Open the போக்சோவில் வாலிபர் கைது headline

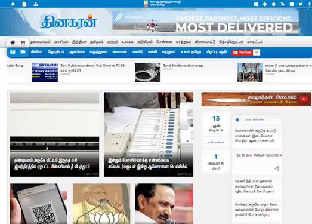(x=183, y=65)
